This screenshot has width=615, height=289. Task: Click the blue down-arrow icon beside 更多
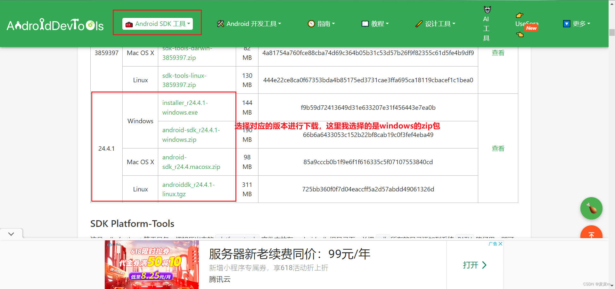point(566,23)
